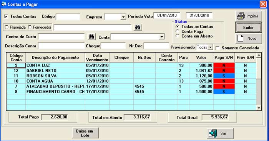Select Todas as Contas status option
269x141 pixels.
178,27
